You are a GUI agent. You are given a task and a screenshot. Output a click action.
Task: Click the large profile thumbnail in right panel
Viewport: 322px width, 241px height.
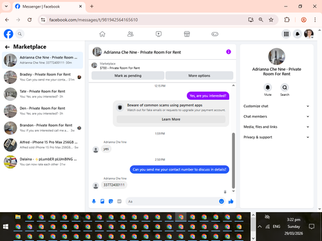[x=276, y=57]
